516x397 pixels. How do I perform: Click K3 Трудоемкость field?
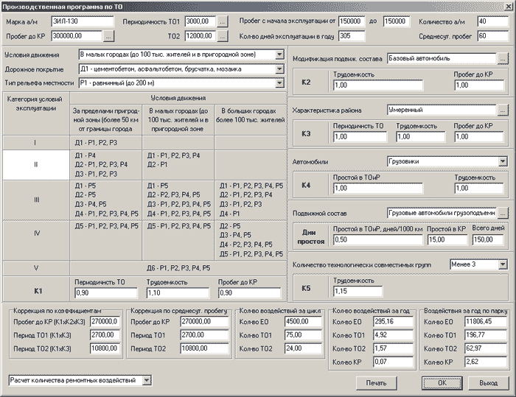(x=421, y=137)
